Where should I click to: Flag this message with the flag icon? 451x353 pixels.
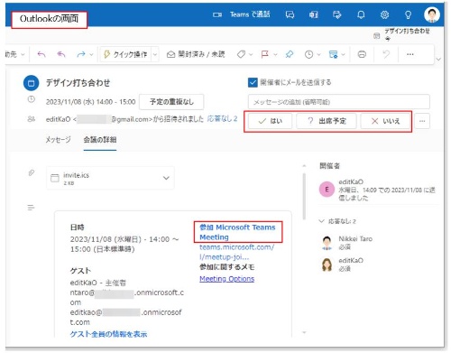(x=265, y=54)
